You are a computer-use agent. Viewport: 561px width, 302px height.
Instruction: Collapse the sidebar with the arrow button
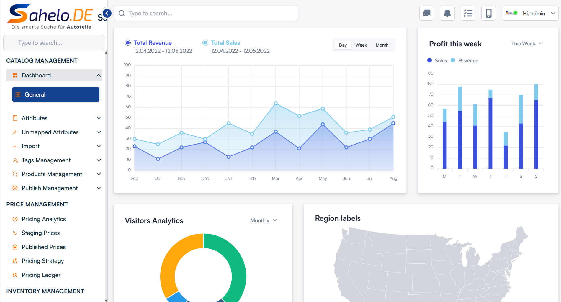point(107,13)
